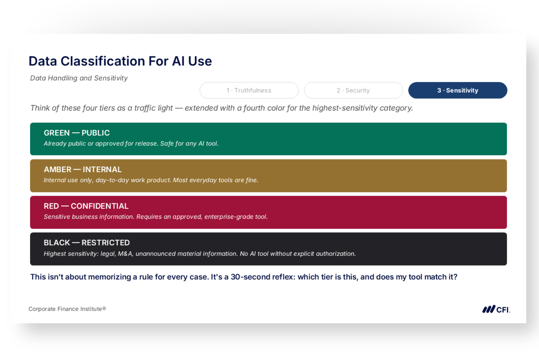
Task: Click the CFI logo icon
Action: click(x=496, y=309)
